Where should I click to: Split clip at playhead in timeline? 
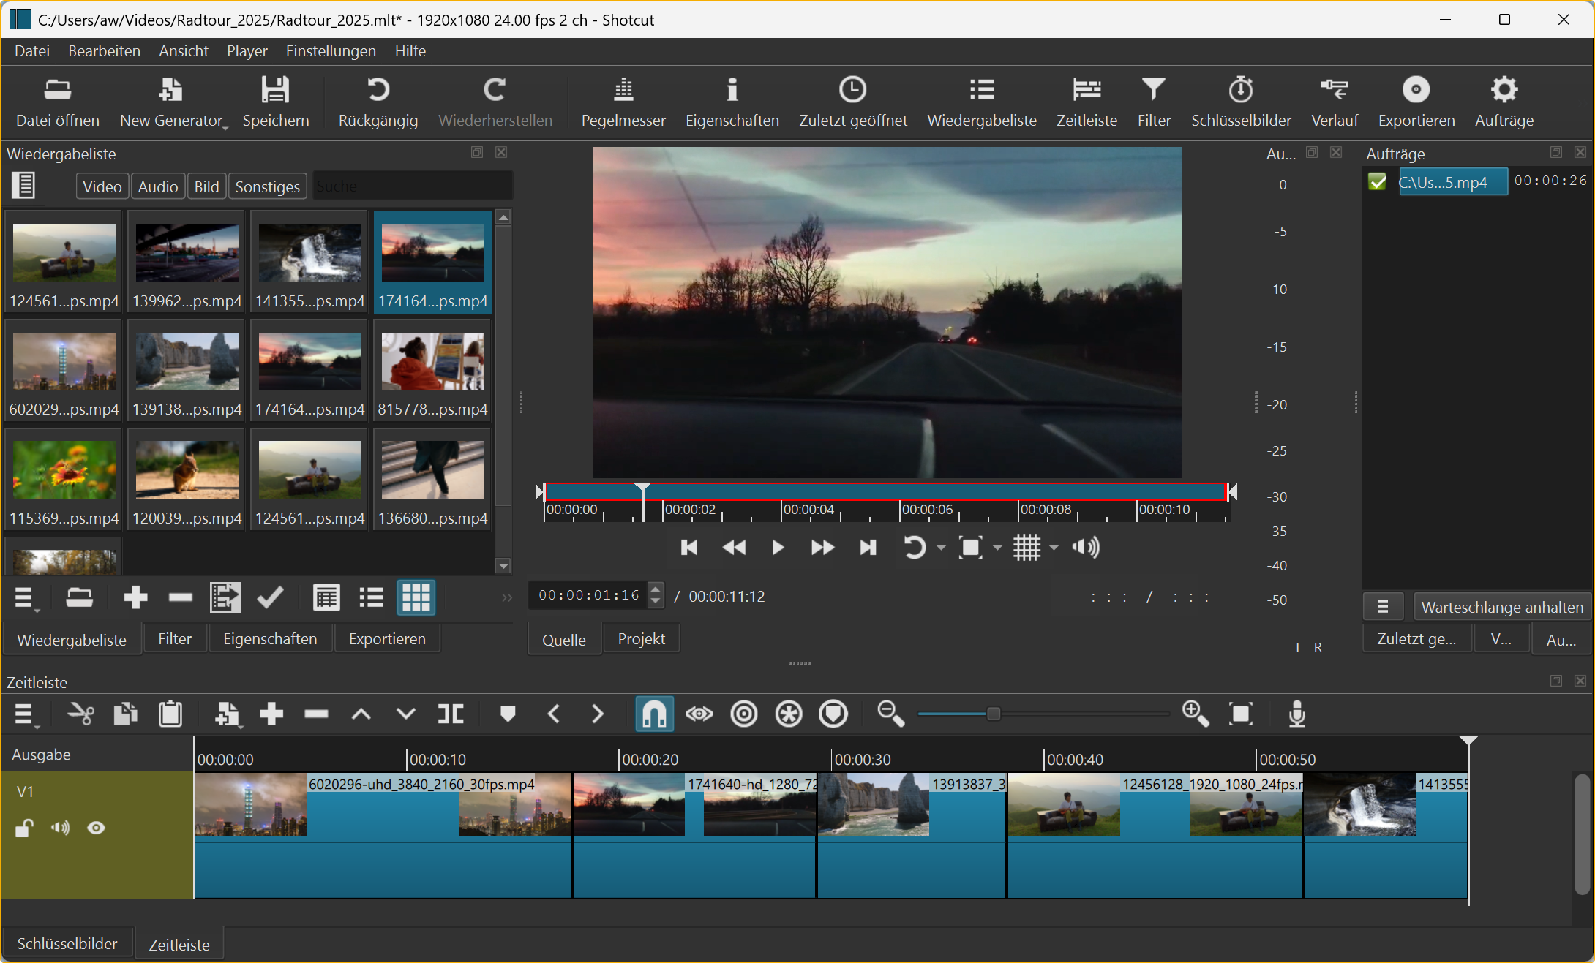pos(451,714)
